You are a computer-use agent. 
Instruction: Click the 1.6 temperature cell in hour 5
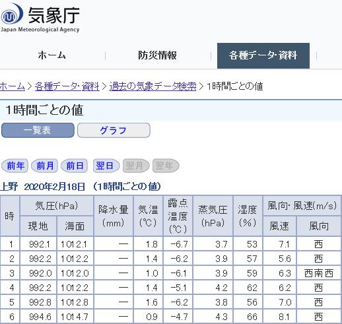(149, 302)
